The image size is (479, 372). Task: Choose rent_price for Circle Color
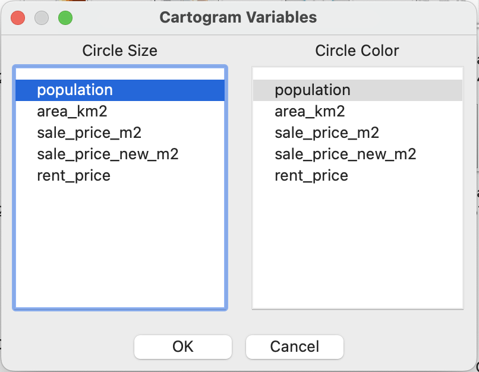(x=358, y=176)
